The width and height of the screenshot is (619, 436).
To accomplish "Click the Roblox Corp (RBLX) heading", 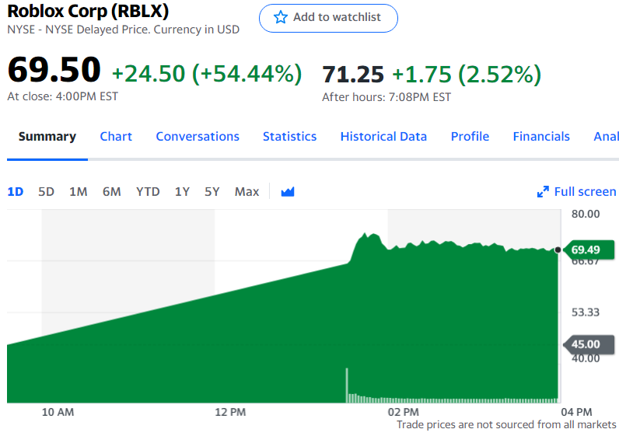I will coord(88,11).
